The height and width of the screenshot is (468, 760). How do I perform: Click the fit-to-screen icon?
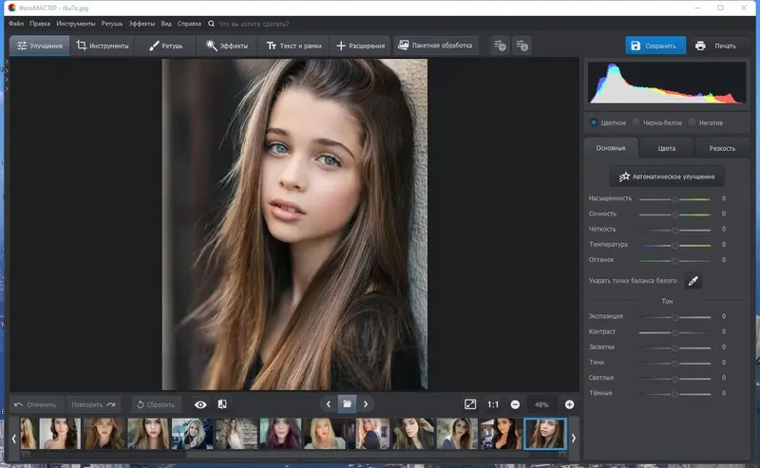tap(470, 404)
